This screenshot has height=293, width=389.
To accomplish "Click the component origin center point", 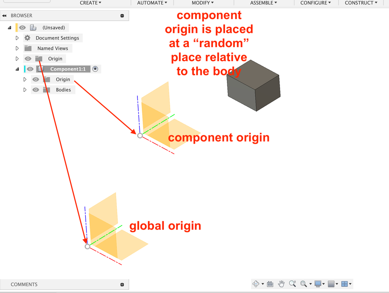I will pyautogui.click(x=140, y=135).
